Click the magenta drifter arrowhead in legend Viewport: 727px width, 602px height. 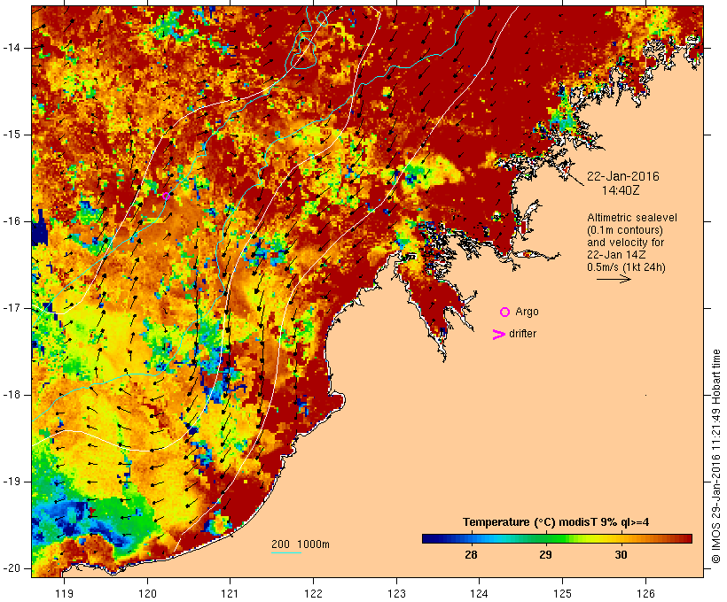[498, 335]
